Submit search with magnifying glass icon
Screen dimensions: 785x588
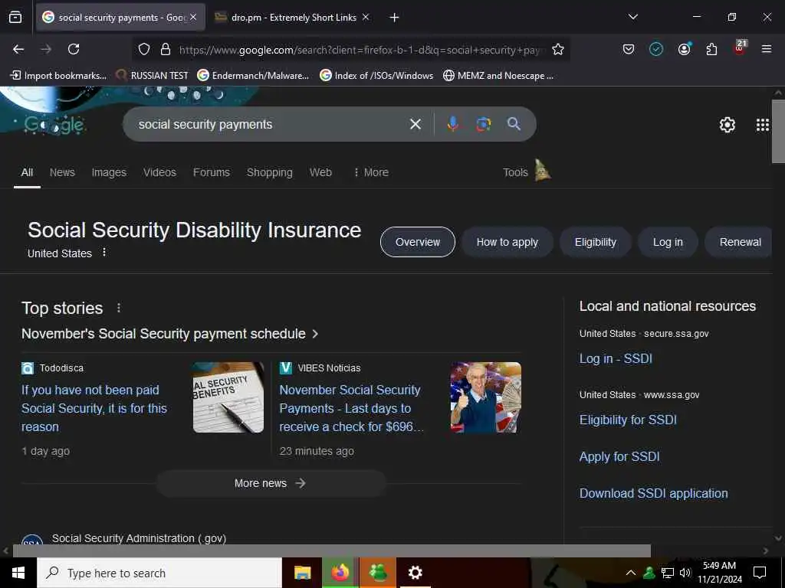click(514, 124)
